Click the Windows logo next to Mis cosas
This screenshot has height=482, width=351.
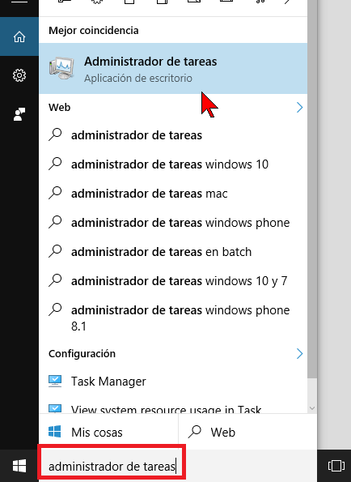click(x=55, y=432)
